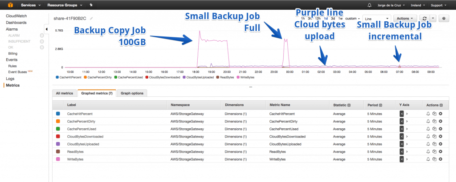Duplicate the CloudBytesDownloaded metric row
This screenshot has height=182, width=456.
click(x=434, y=137)
